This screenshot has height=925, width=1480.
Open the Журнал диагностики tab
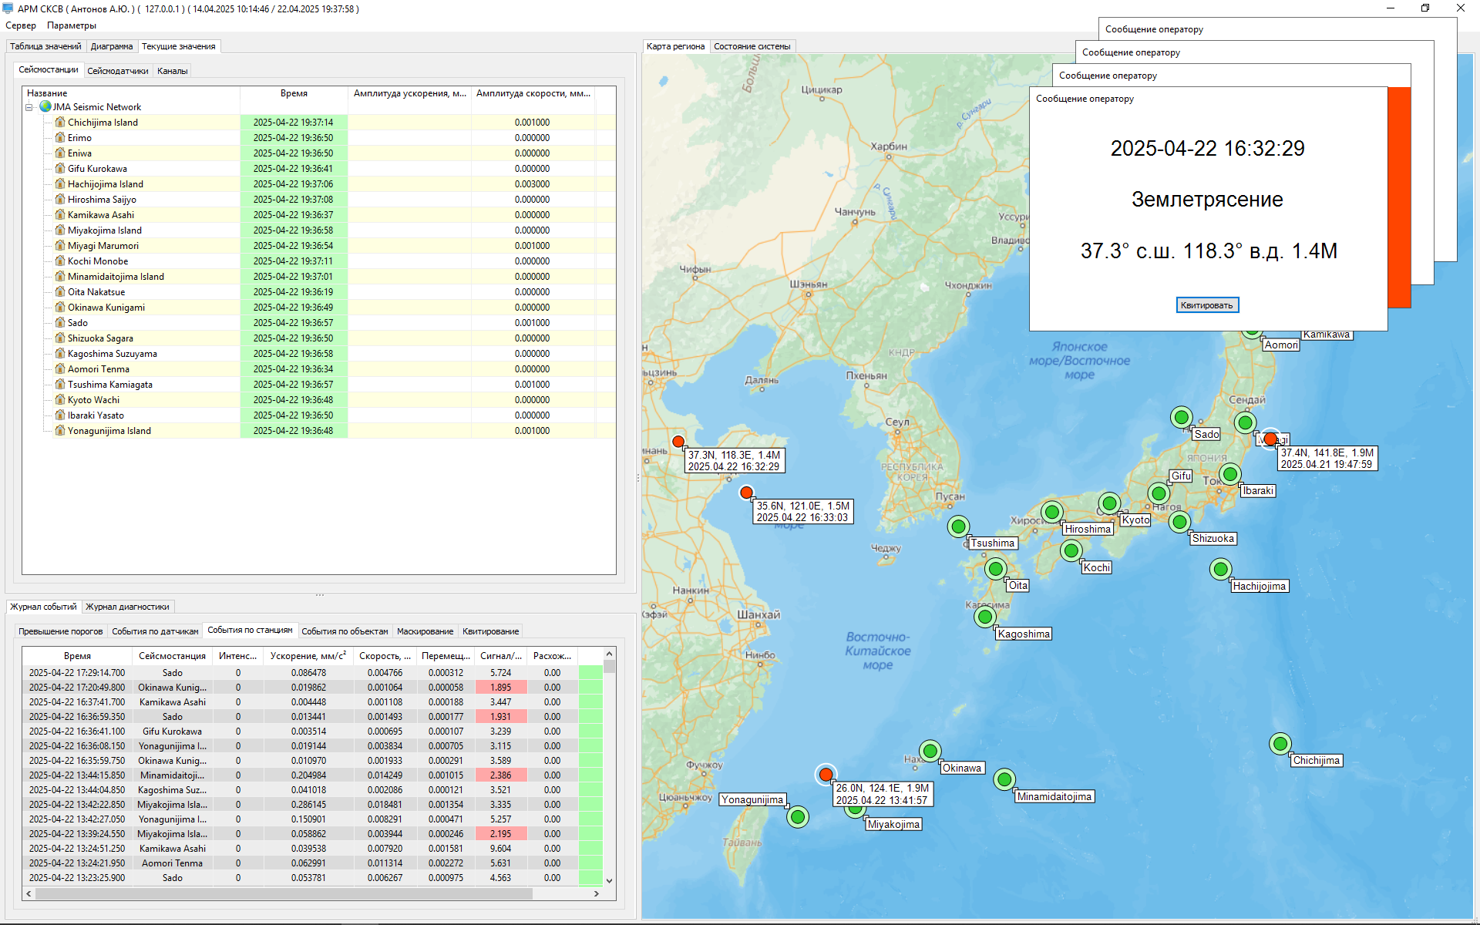tap(128, 607)
